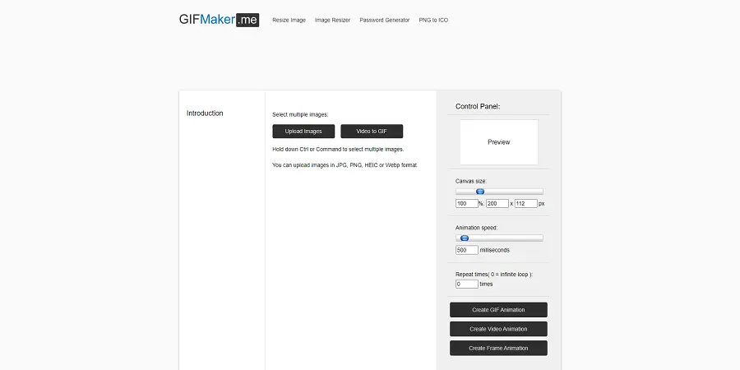Image resolution: width=740 pixels, height=370 pixels.
Task: Navigate to PNG to ICO converter
Action: pos(433,20)
